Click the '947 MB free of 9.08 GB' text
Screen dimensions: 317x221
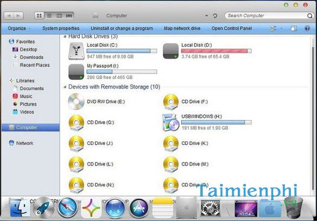click(110, 57)
